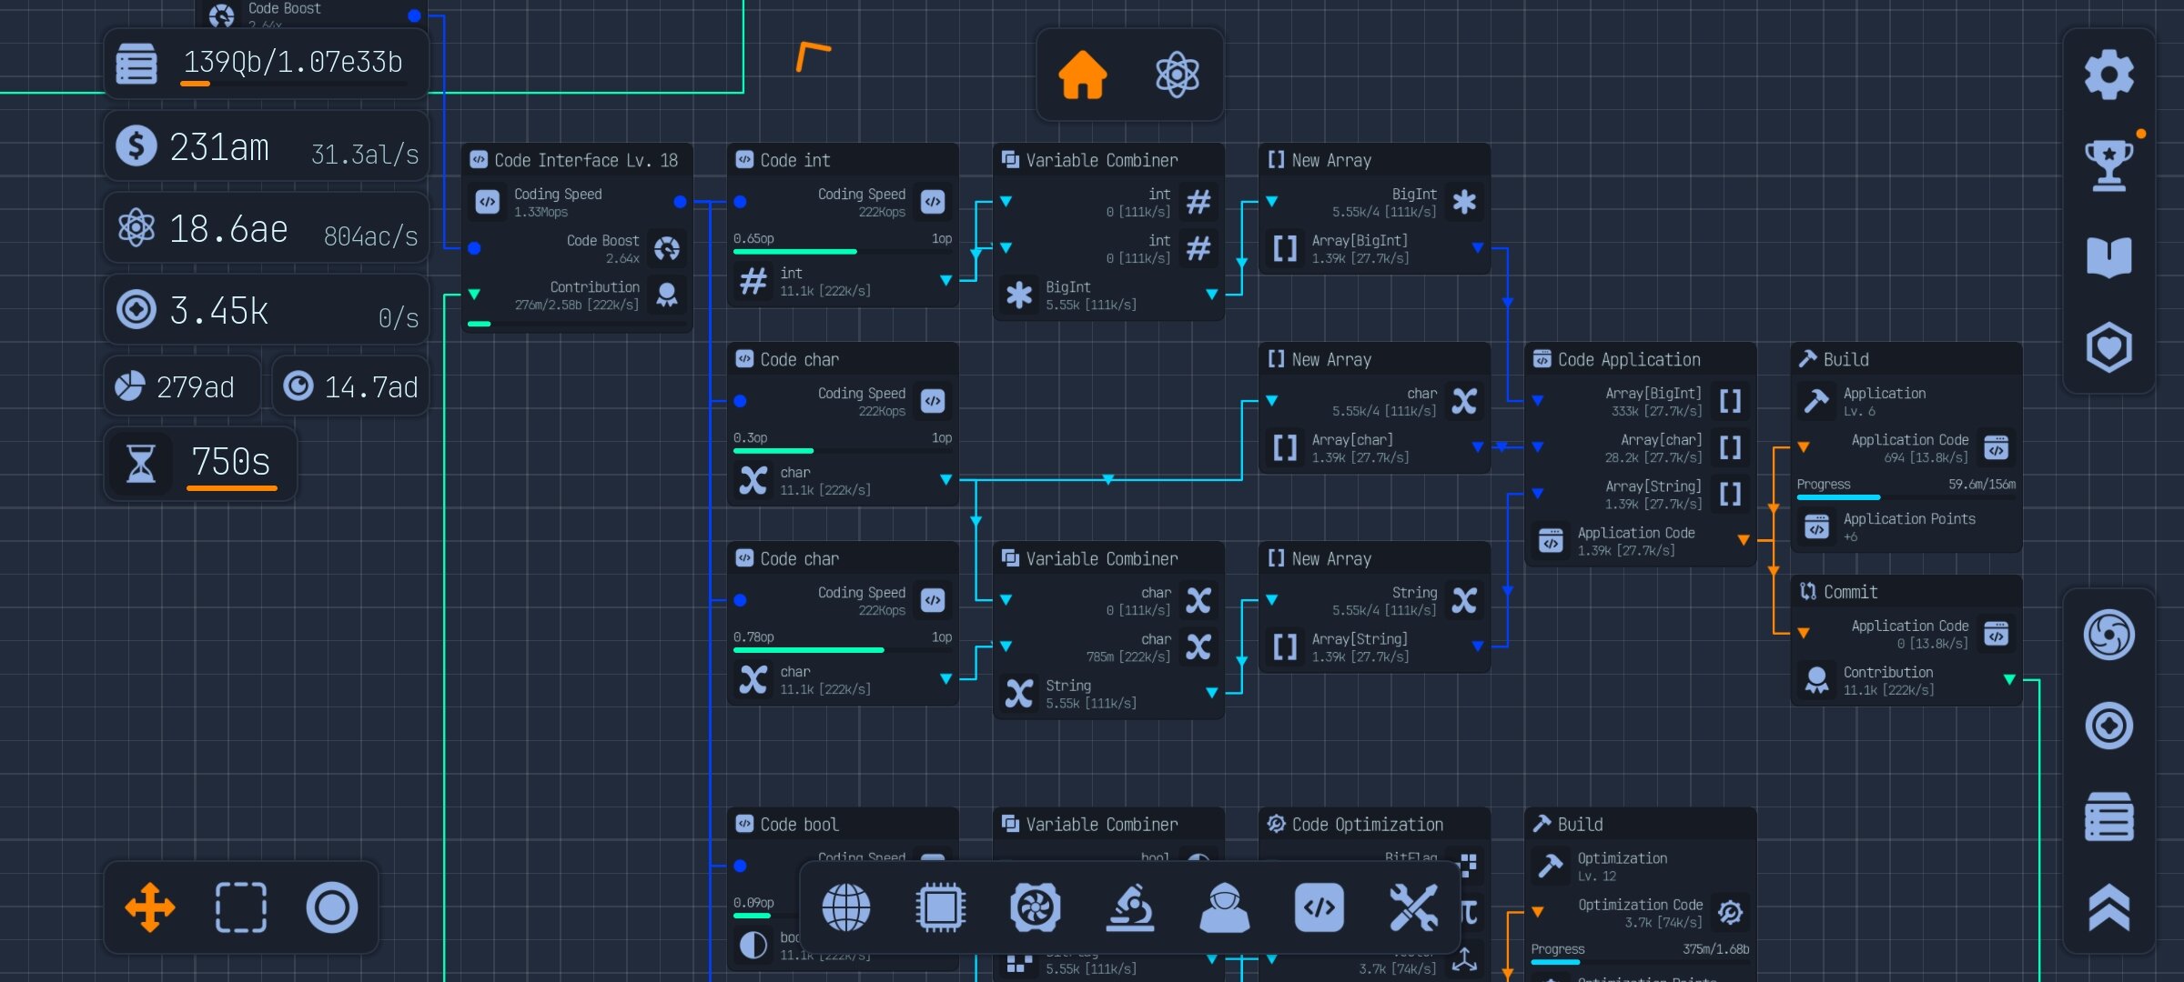This screenshot has width=2184, height=982.
Task: Open the trophy achievements icon
Action: click(2108, 165)
